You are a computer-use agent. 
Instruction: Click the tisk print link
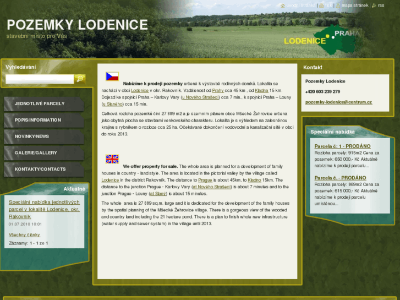[328, 6]
